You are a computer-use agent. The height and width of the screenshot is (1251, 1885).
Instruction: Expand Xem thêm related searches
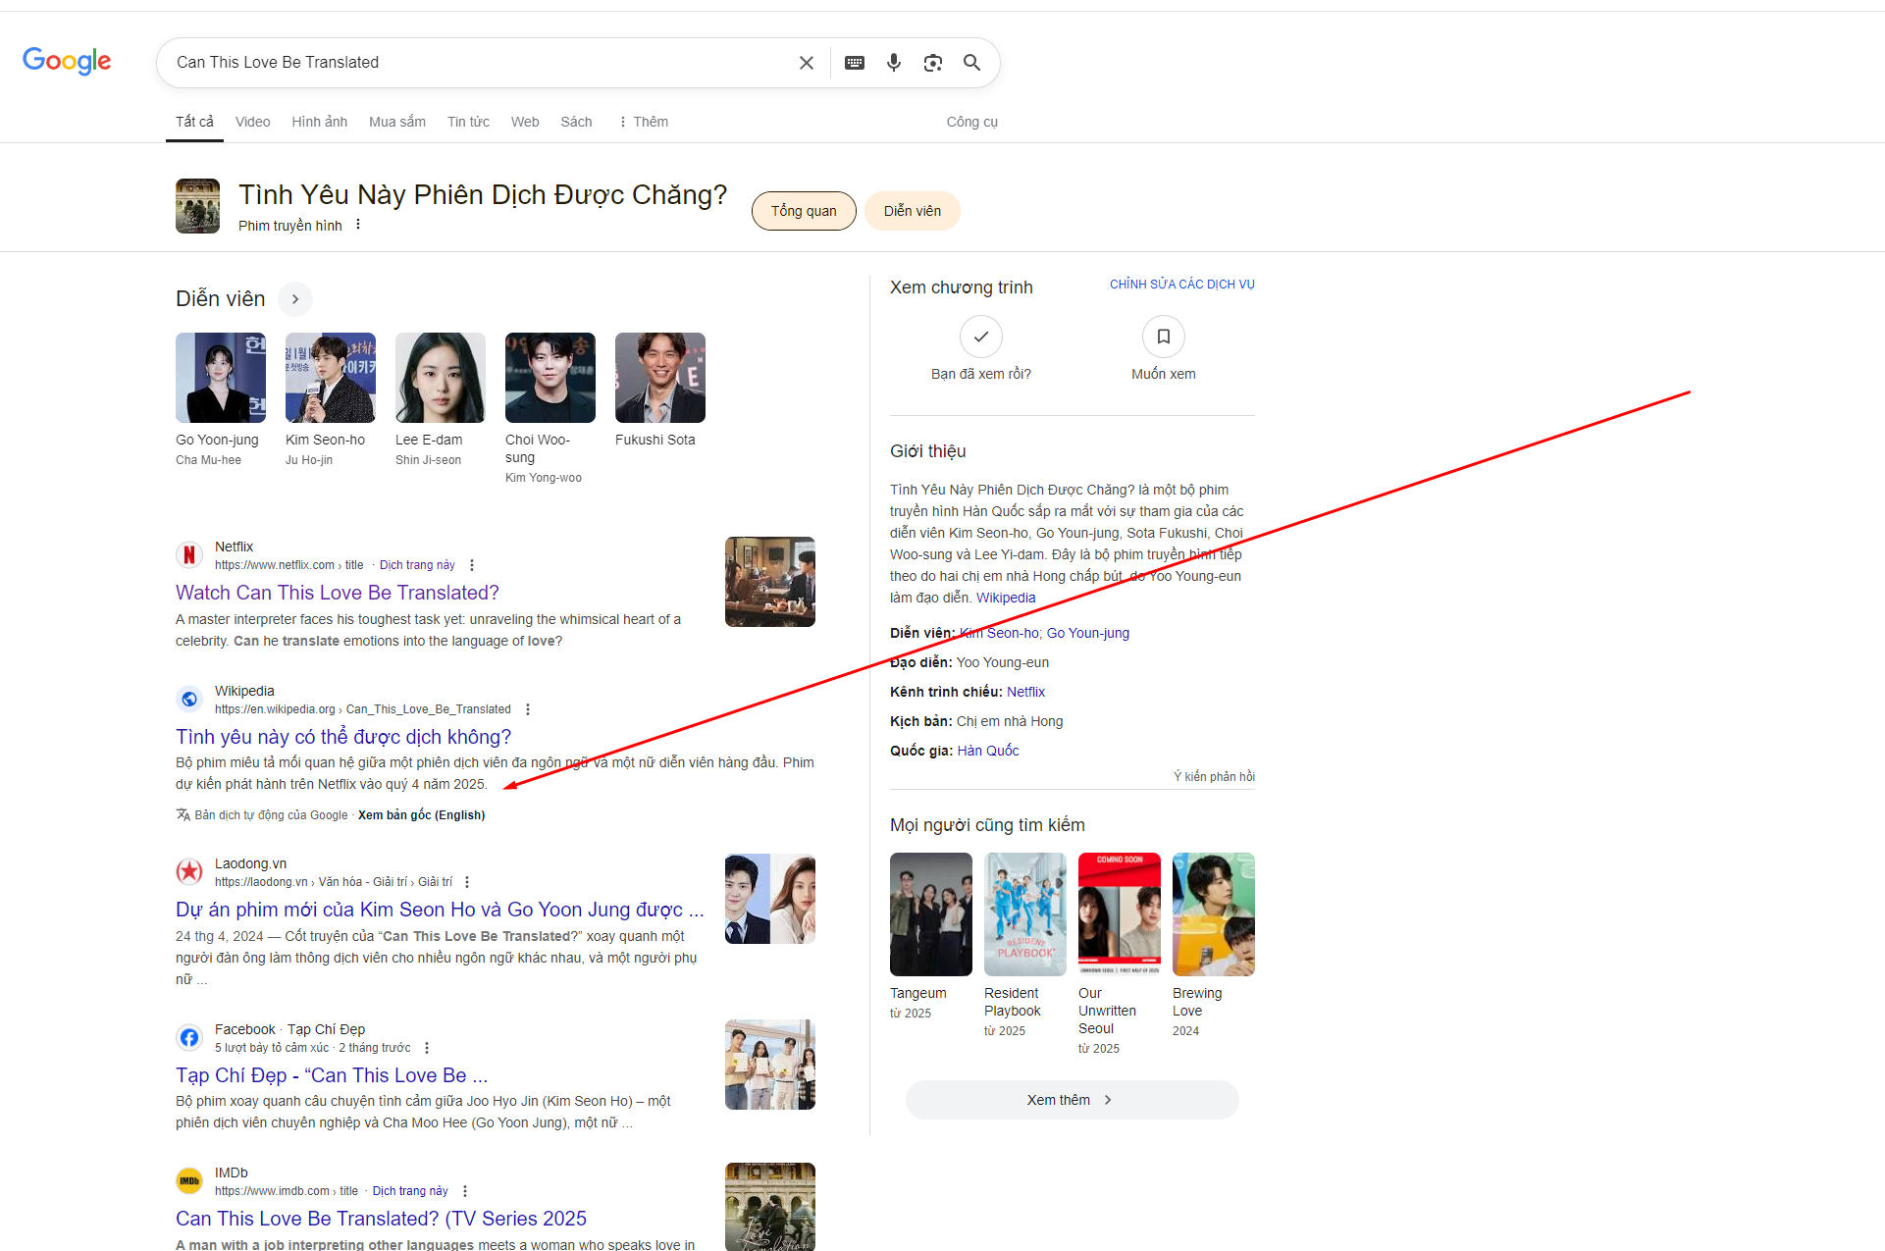[x=1072, y=1100]
